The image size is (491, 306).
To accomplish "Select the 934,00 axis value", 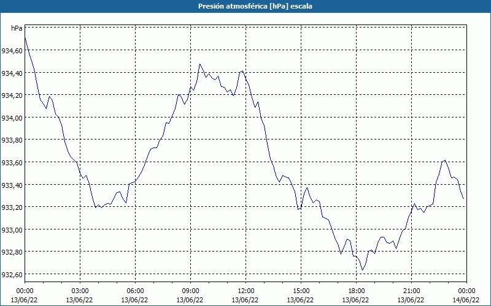I will pyautogui.click(x=12, y=118).
